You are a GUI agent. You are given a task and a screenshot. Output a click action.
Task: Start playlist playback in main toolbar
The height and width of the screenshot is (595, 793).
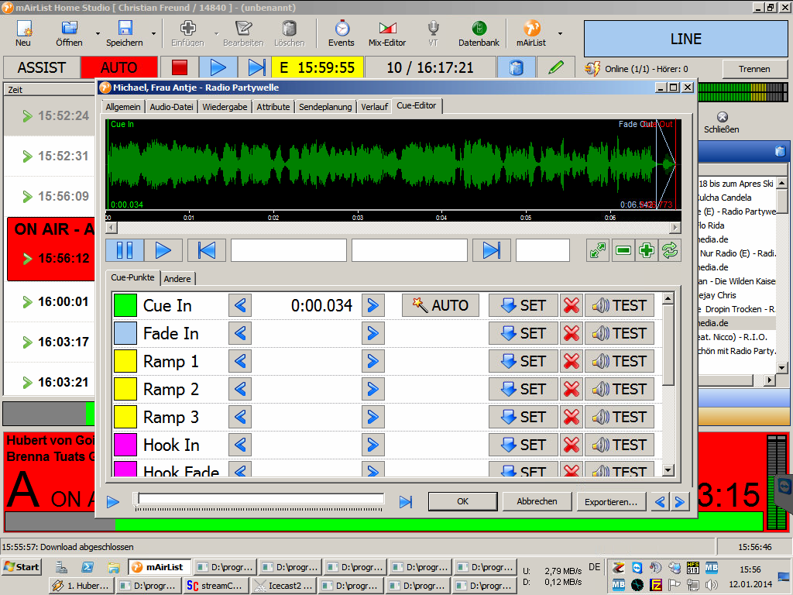(218, 67)
